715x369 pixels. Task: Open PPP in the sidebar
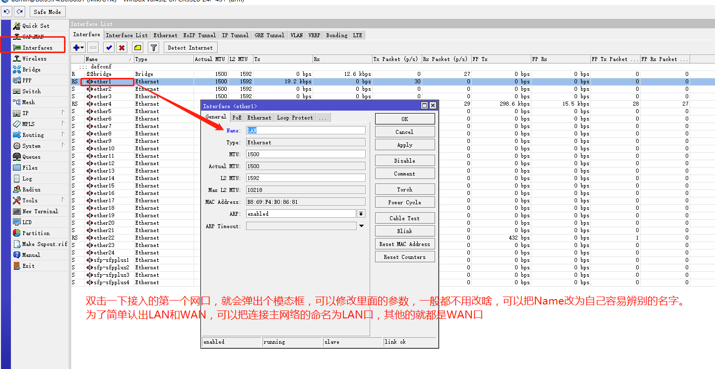coord(27,80)
